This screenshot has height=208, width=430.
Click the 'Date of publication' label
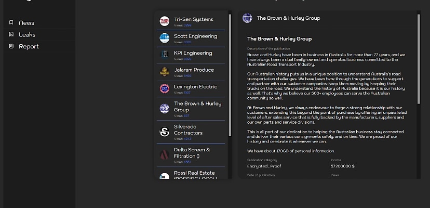(x=261, y=175)
